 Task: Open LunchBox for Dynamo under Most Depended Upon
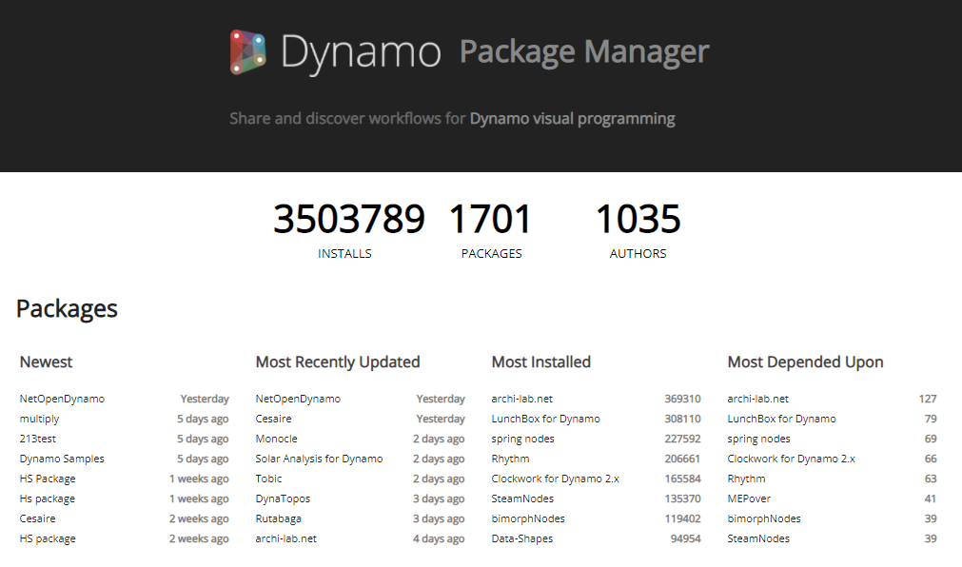click(781, 419)
